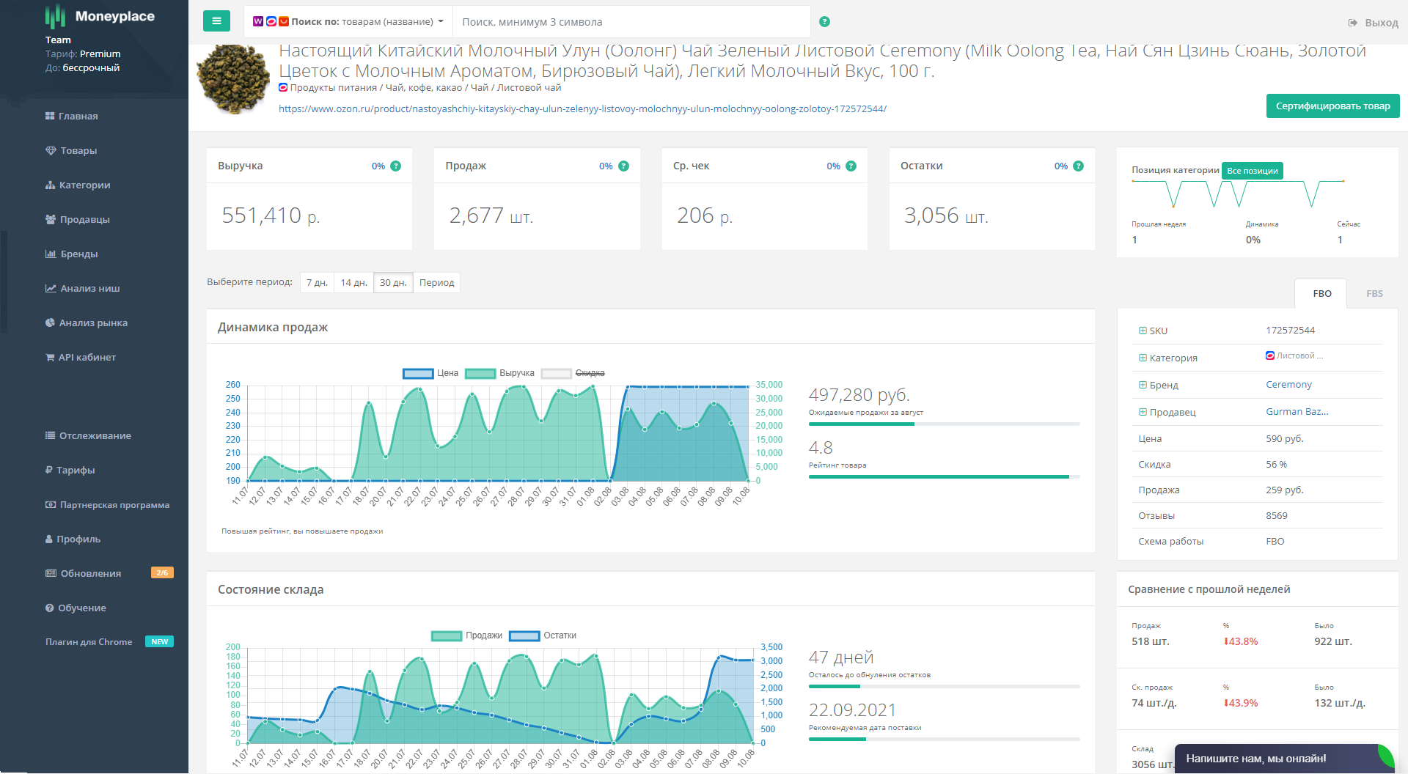Image resolution: width=1408 pixels, height=774 pixels.
Task: Expand the SKU row plus icon
Action: [x=1143, y=331]
